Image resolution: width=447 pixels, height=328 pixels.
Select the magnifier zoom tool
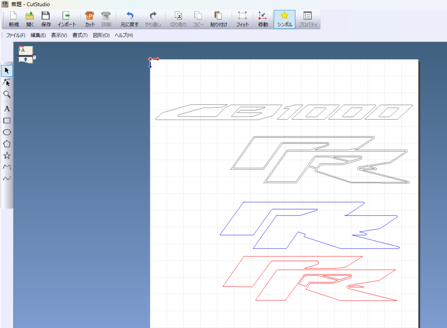(x=7, y=94)
